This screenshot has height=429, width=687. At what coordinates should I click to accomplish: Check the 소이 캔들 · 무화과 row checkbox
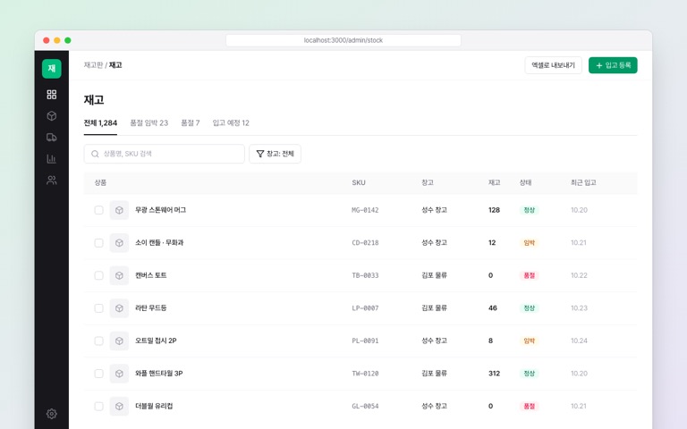point(99,242)
